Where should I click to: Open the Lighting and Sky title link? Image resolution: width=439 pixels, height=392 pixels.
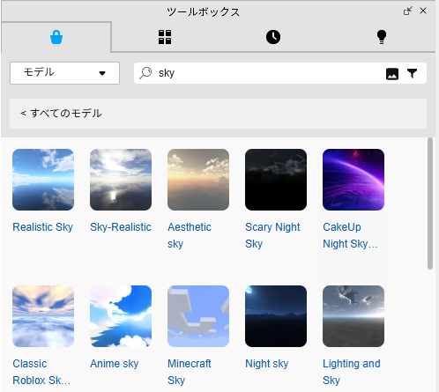coord(352,372)
